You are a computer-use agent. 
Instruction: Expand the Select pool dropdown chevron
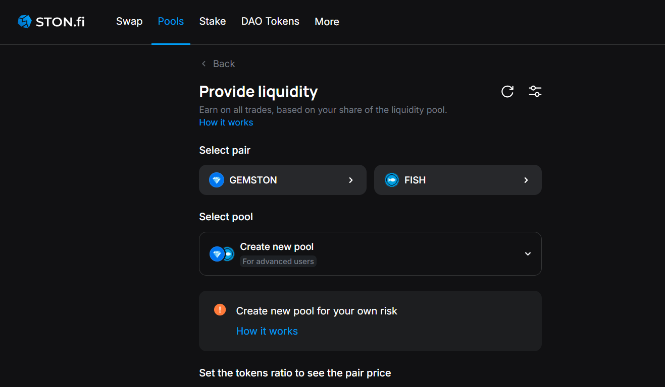coord(528,254)
